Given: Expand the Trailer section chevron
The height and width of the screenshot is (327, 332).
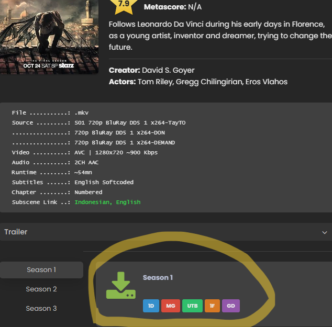Looking at the screenshot, I should coord(325,232).
